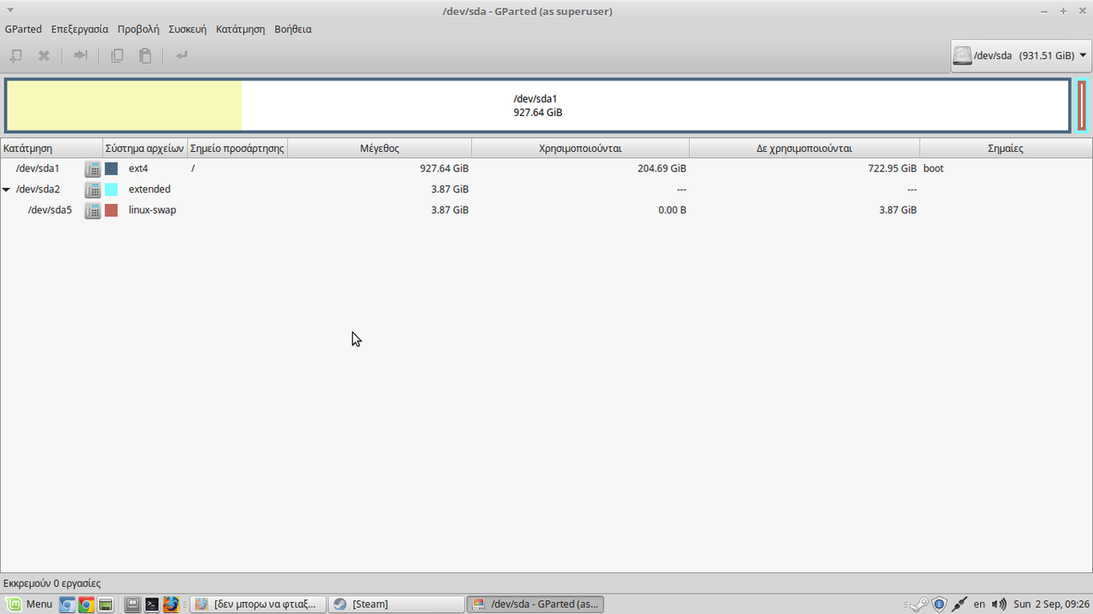
Task: Switch to the Steam taskbar window
Action: pyautogui.click(x=396, y=605)
